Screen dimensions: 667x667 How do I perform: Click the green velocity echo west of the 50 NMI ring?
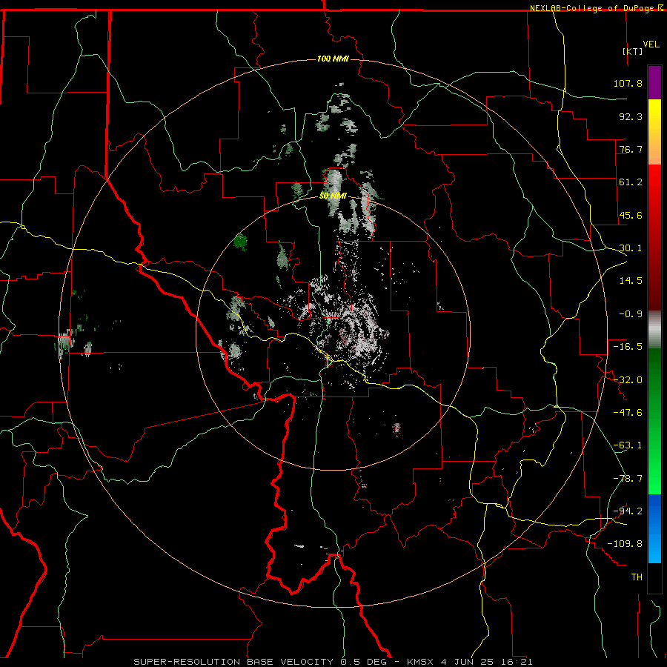(241, 242)
